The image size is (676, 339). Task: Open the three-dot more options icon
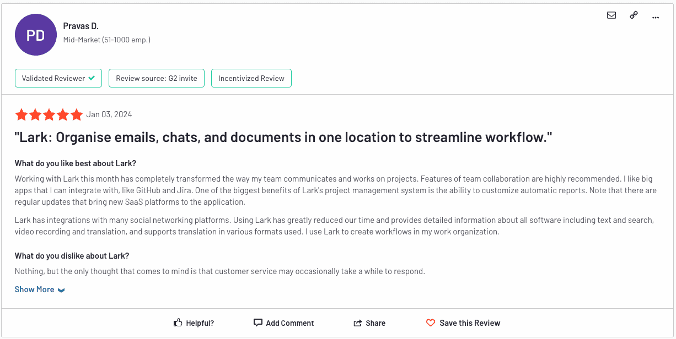coord(656,17)
